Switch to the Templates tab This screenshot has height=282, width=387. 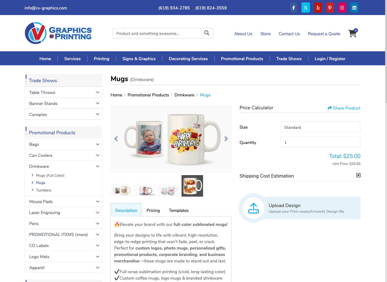179,210
